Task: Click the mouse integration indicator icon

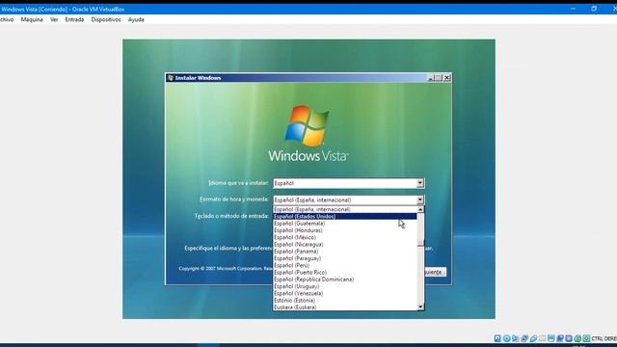Action: (577, 338)
